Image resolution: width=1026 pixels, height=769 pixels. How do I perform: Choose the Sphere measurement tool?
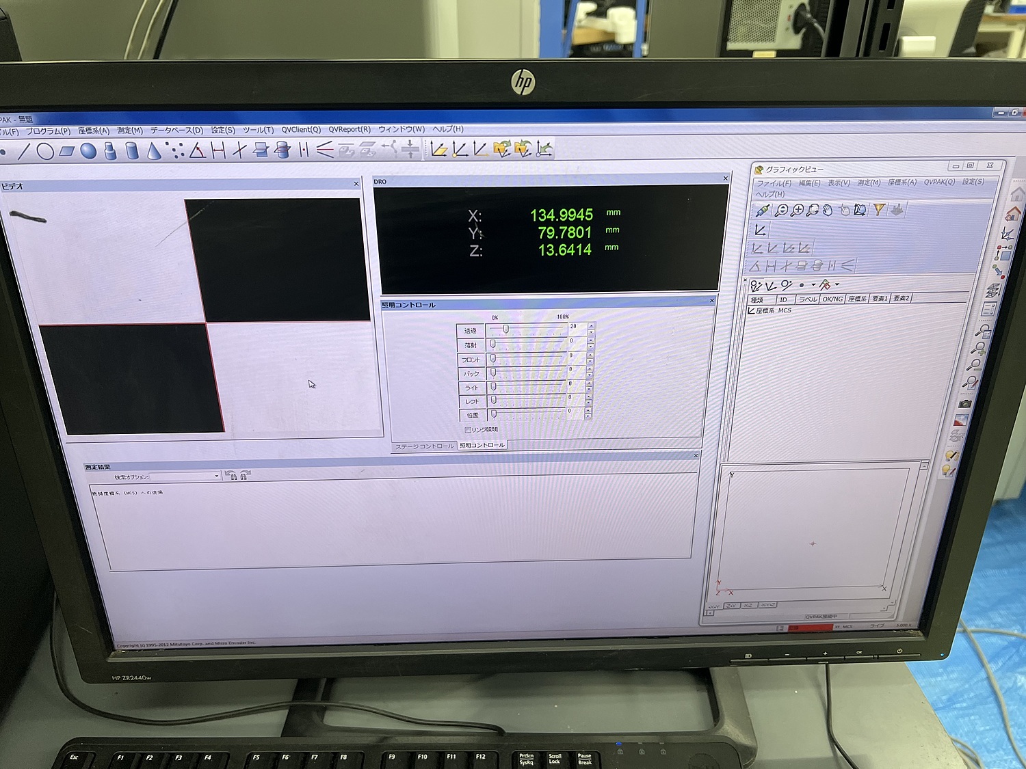[88, 151]
